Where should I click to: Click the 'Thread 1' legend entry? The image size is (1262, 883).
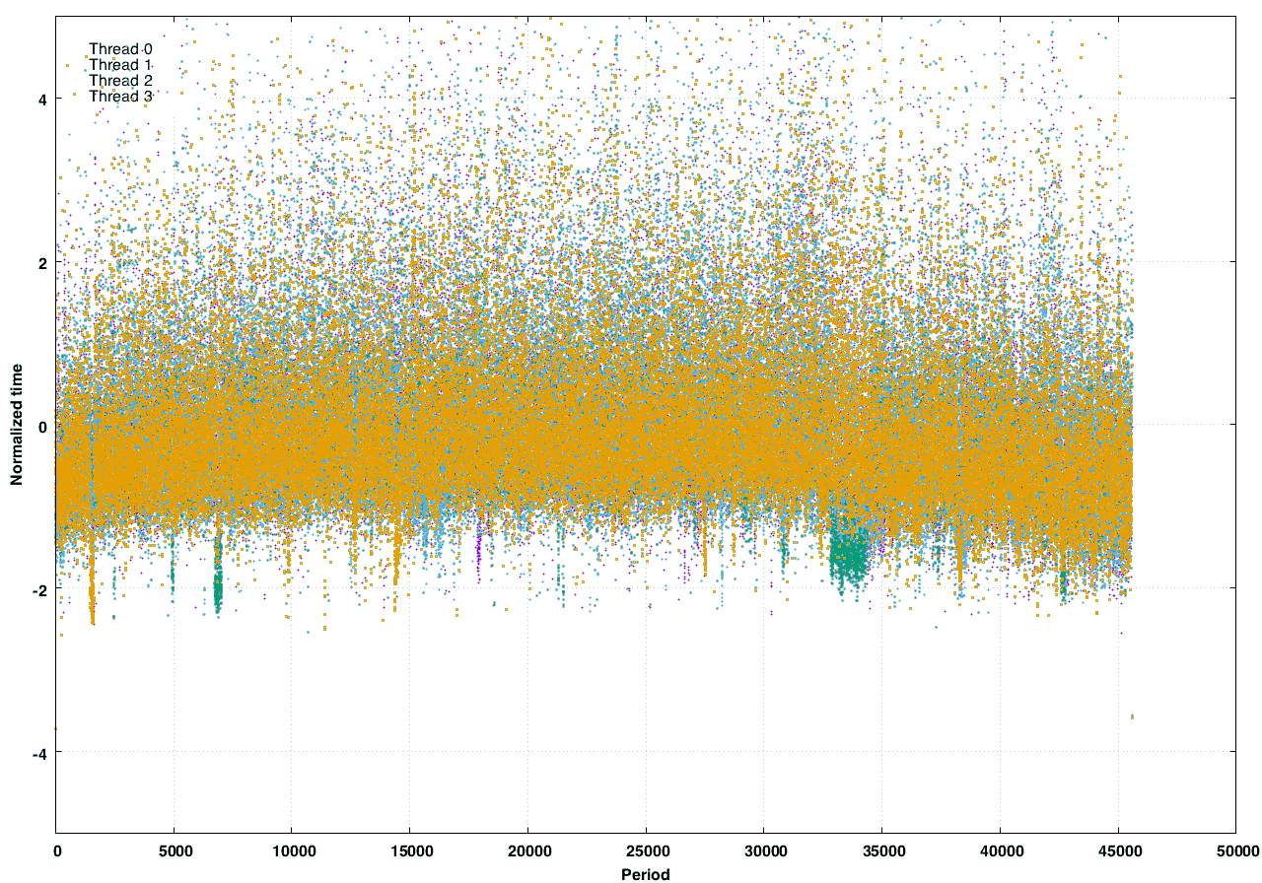(x=120, y=64)
